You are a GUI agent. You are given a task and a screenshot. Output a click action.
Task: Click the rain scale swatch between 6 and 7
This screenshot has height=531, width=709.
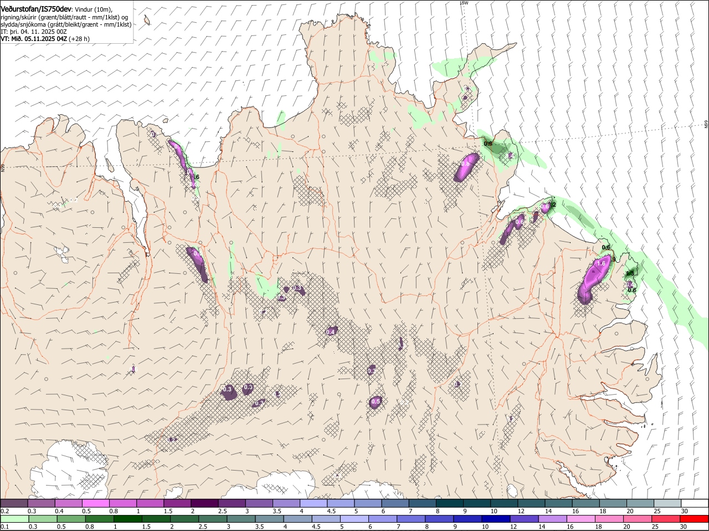[x=383, y=519]
